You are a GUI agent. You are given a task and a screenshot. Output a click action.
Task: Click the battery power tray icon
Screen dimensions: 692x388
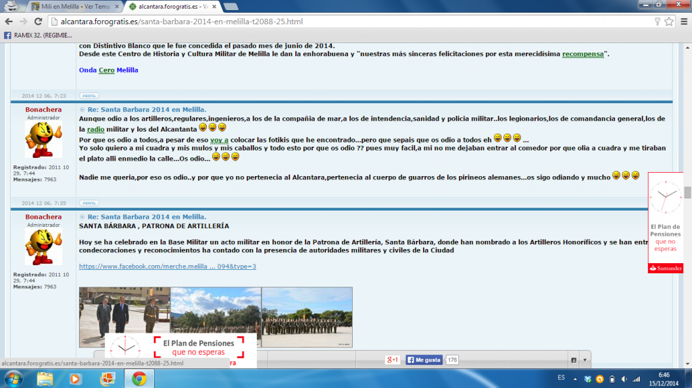click(612, 379)
